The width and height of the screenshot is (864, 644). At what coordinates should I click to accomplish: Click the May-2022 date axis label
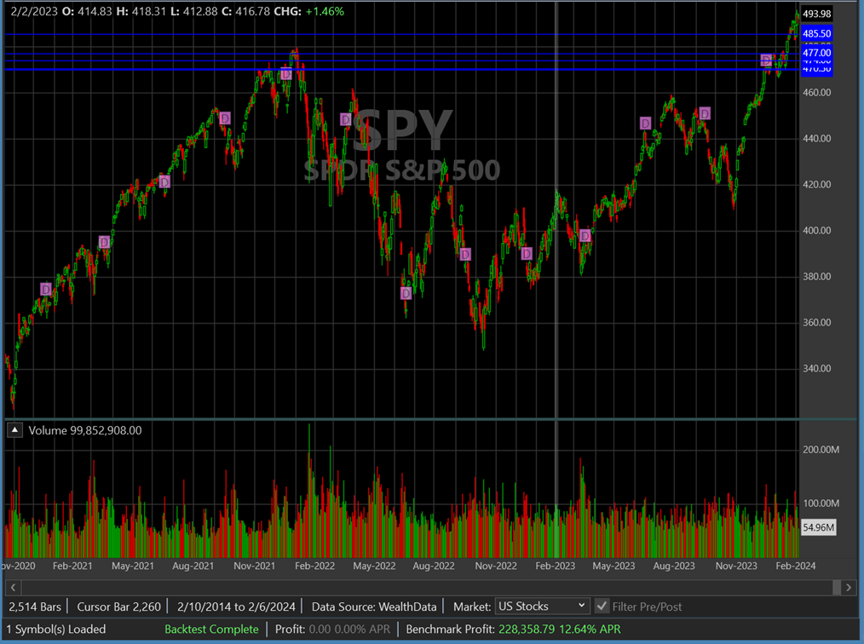coord(374,566)
